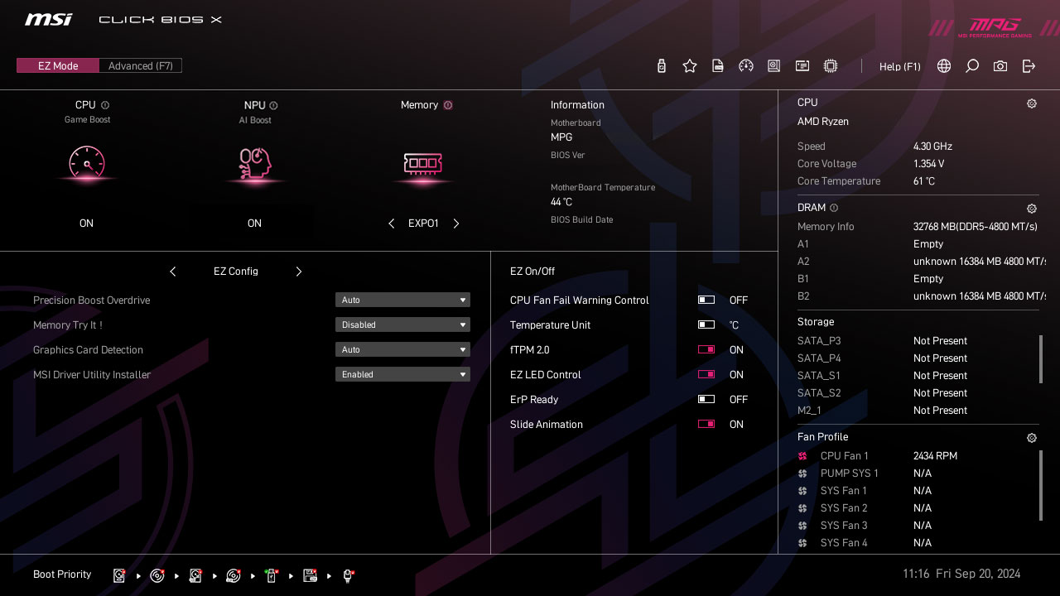Select the EZ Mode tab
This screenshot has width=1060, height=596.
click(57, 65)
